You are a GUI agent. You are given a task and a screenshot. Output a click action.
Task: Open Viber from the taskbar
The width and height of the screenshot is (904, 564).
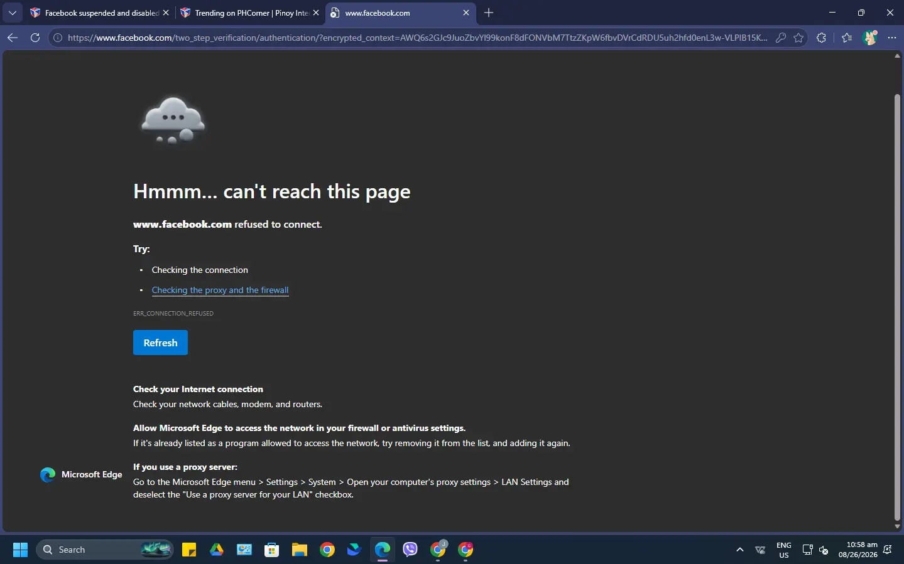410,550
